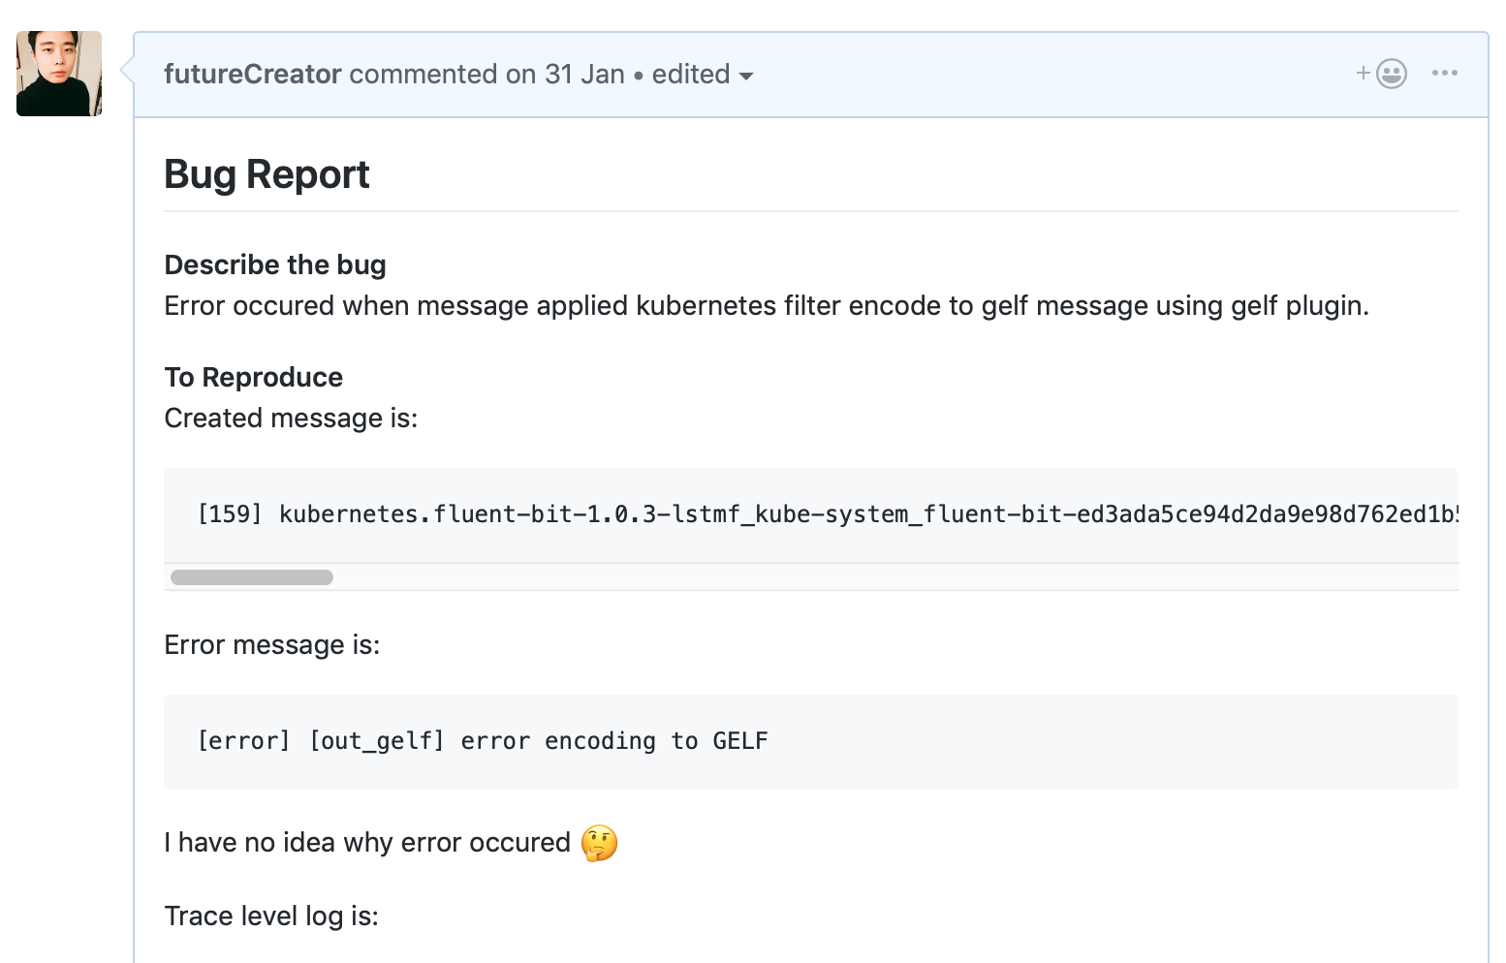Click the "Describe the bug" subheading

coord(275,264)
